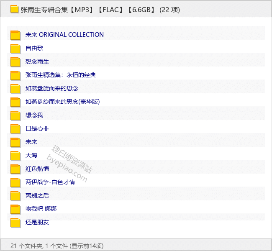Screen dimensions: 272x251
Task: Select folder icon beside 离别之后
Action: click(x=15, y=196)
